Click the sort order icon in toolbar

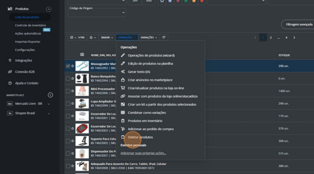164,38
